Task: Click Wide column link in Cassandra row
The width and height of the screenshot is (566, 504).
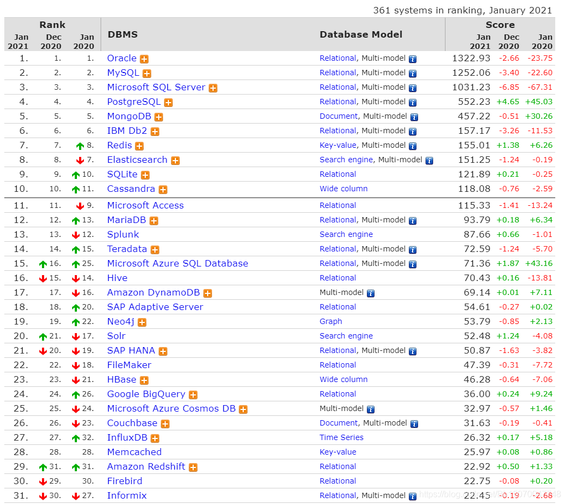Action: (344, 189)
